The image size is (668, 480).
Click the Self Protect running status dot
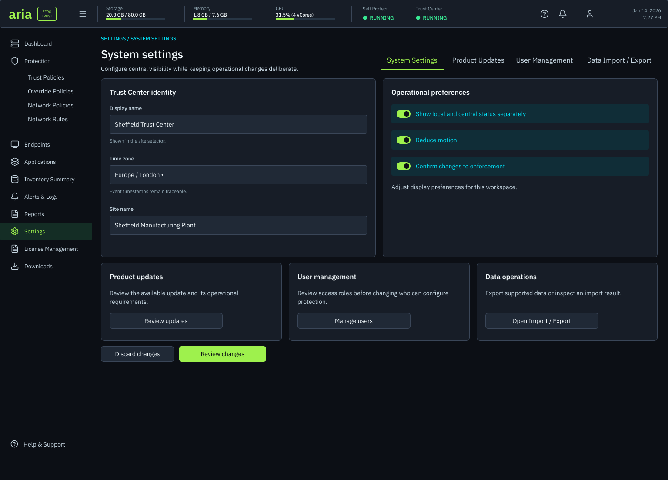[x=365, y=18]
